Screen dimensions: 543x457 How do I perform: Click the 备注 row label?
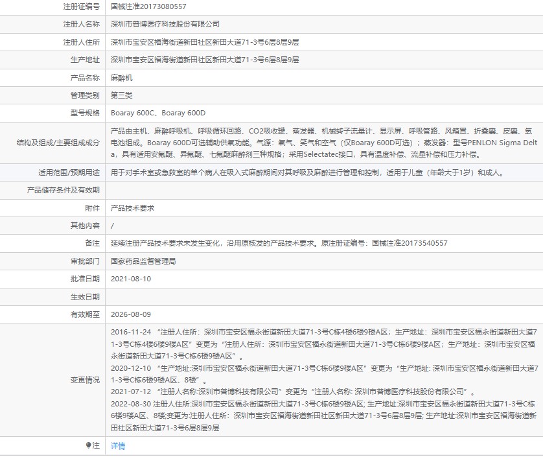click(93, 244)
